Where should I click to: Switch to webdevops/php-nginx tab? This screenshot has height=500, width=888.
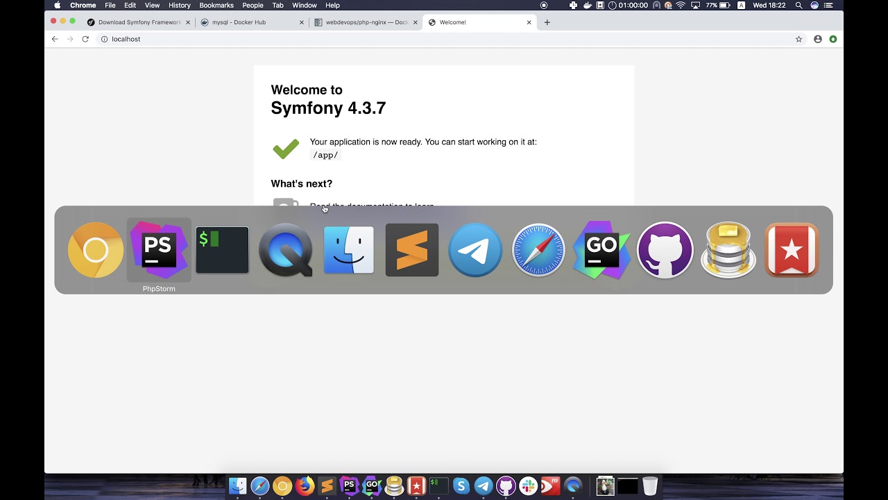point(366,22)
